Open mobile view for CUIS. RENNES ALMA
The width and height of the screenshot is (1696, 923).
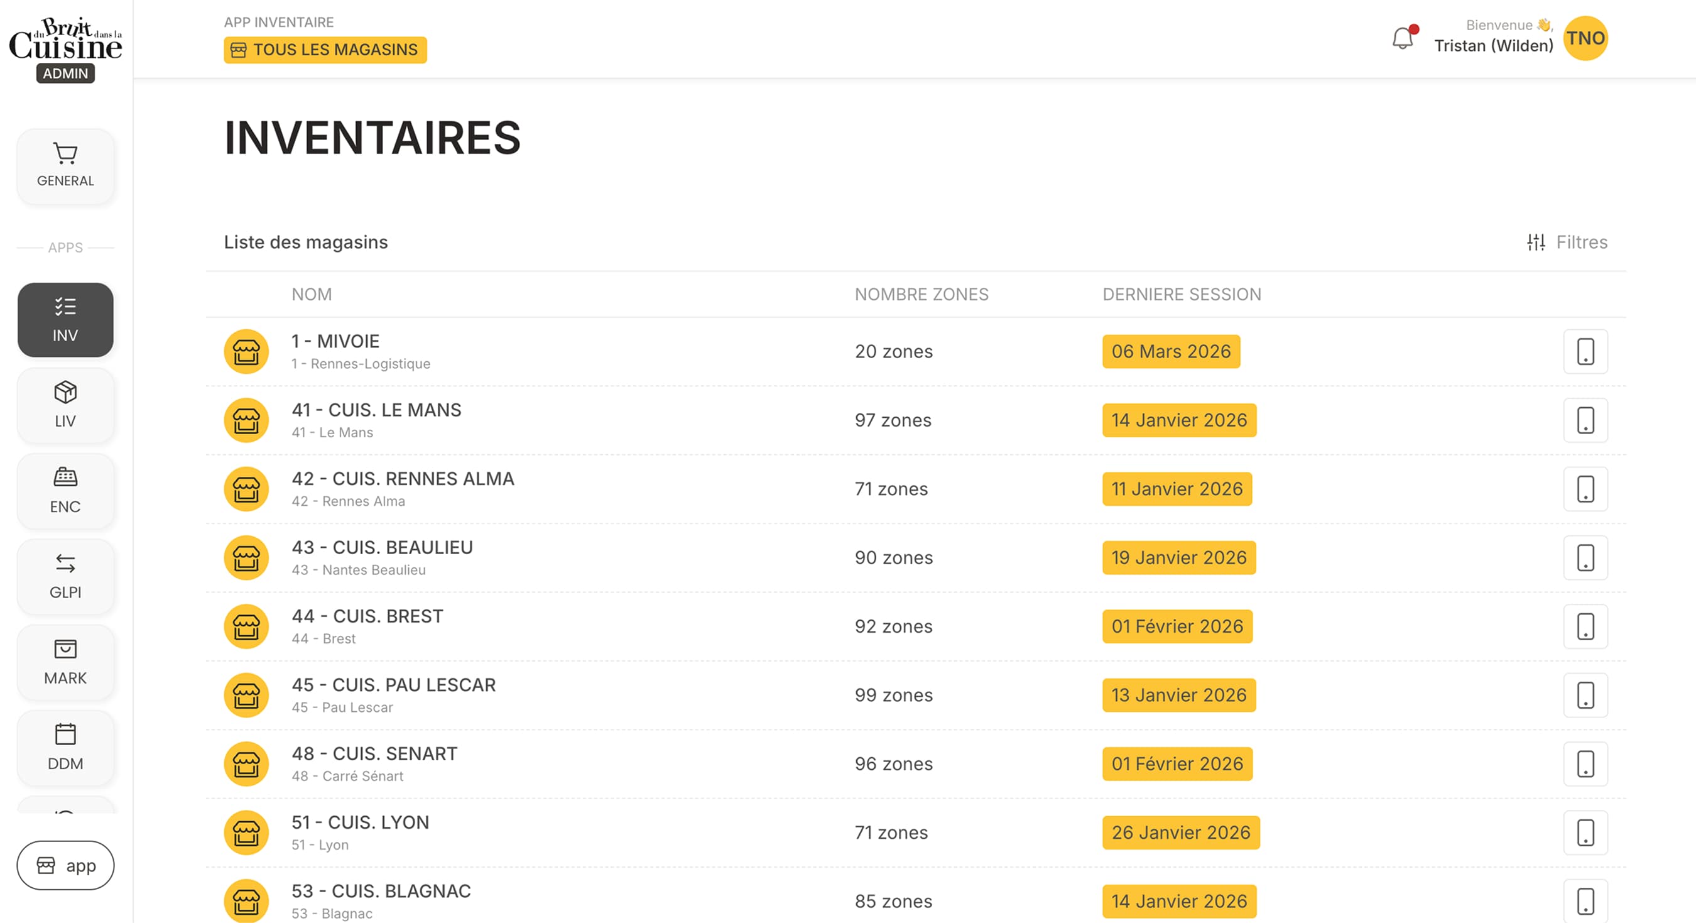[x=1585, y=489]
